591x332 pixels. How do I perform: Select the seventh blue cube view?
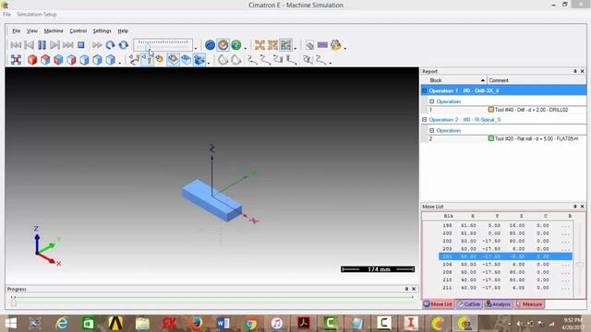(110, 60)
